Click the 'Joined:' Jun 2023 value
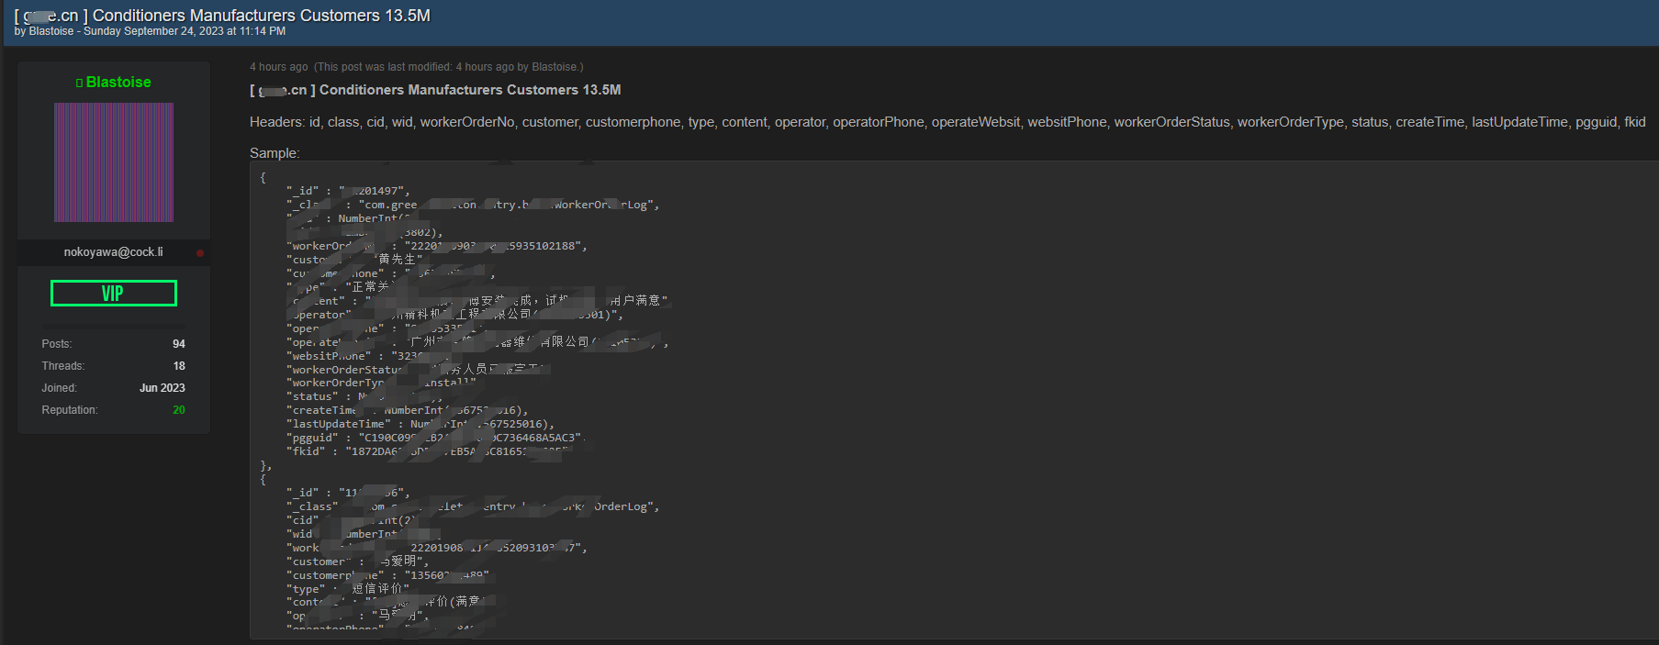This screenshot has height=645, width=1659. [163, 388]
